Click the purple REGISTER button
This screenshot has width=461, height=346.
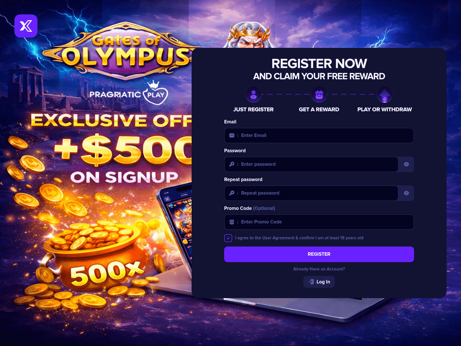pos(319,254)
